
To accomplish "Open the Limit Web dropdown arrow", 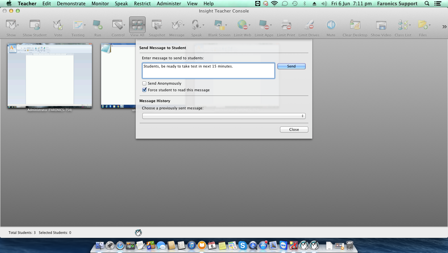I will 249,25.
